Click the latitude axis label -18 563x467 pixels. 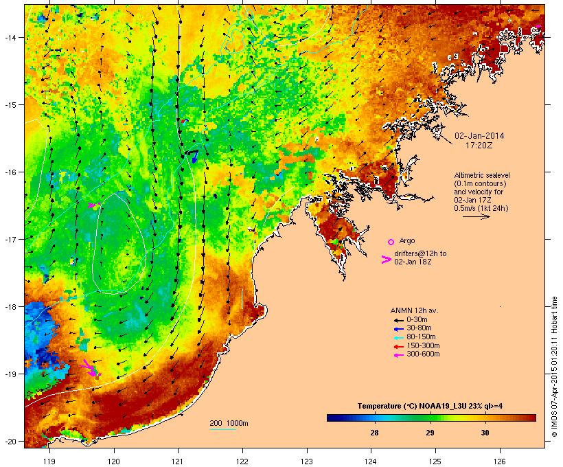pos(10,307)
